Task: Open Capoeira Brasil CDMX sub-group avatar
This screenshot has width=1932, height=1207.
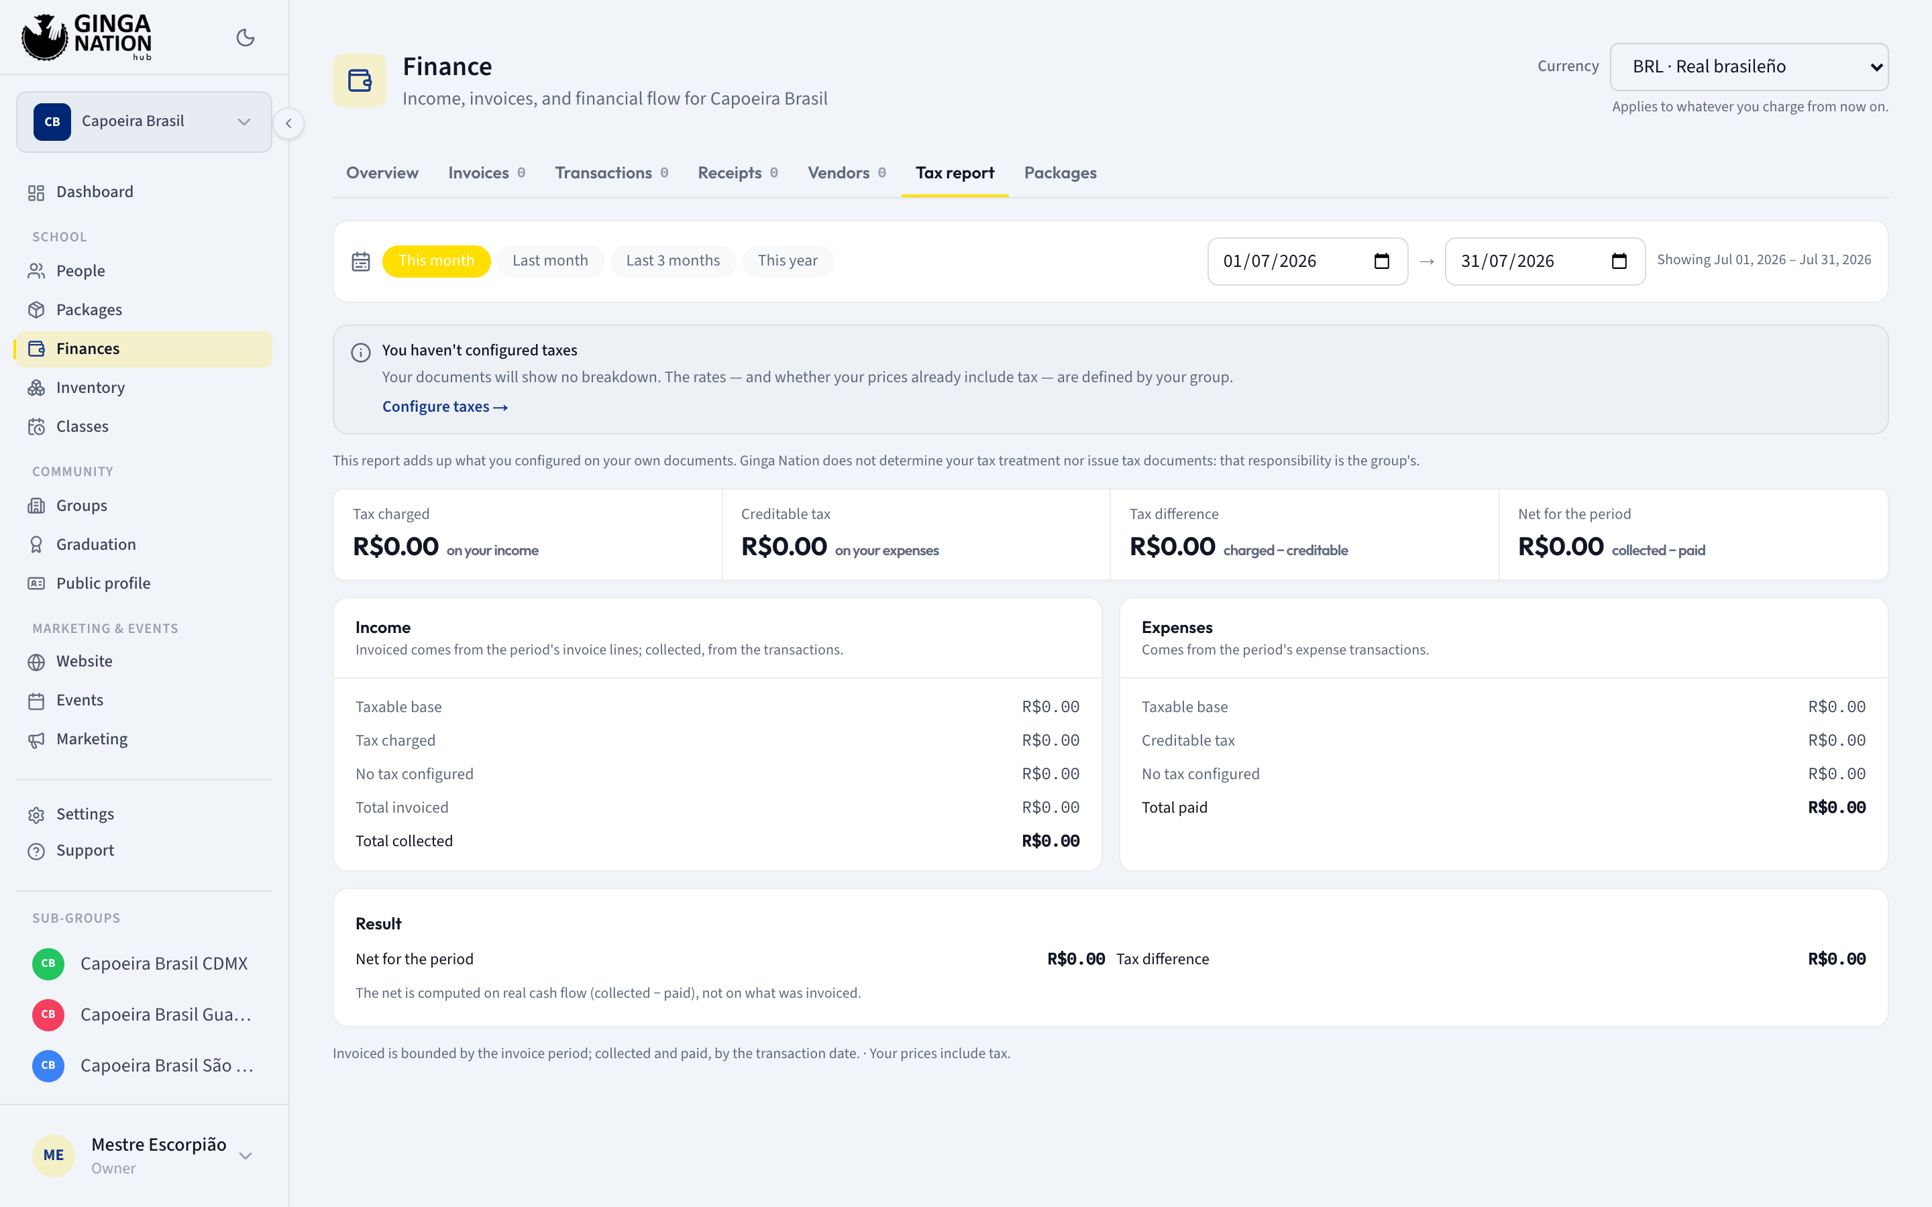Action: (x=48, y=964)
